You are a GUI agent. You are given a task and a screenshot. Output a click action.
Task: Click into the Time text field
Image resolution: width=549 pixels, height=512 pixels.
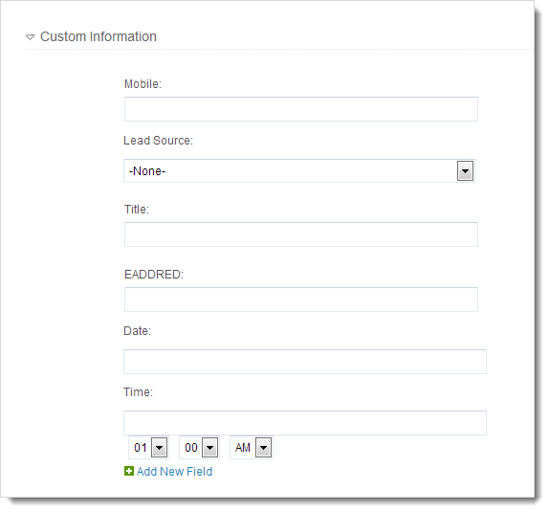pyautogui.click(x=305, y=423)
